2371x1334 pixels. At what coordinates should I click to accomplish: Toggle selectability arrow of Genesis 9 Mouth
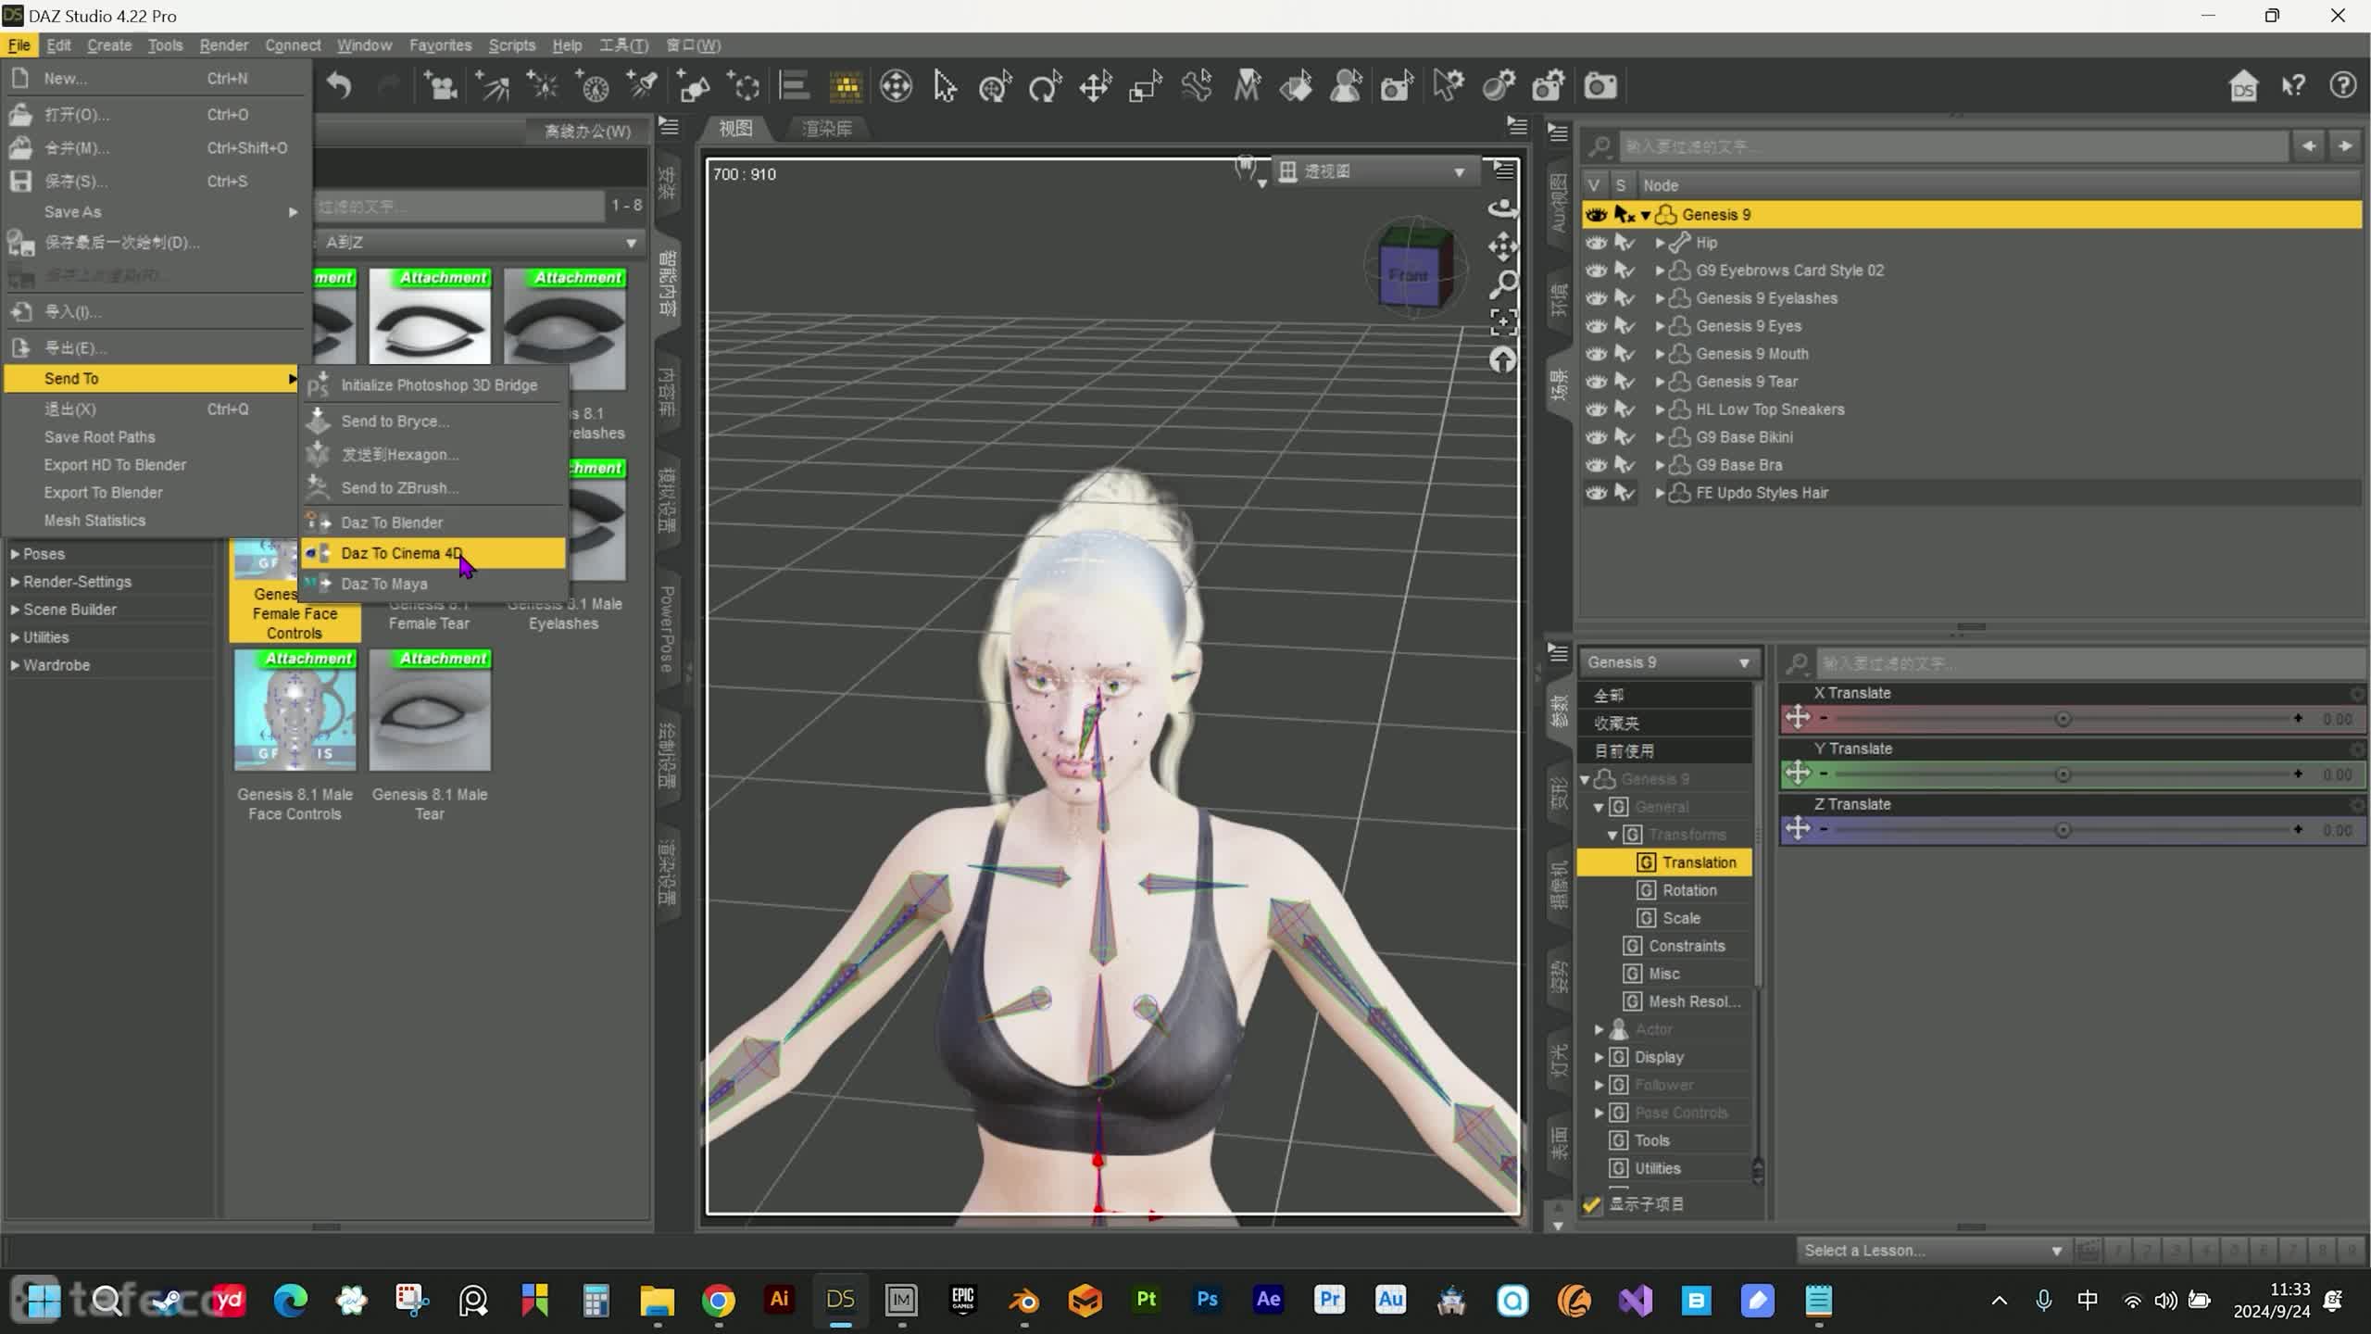1625,354
